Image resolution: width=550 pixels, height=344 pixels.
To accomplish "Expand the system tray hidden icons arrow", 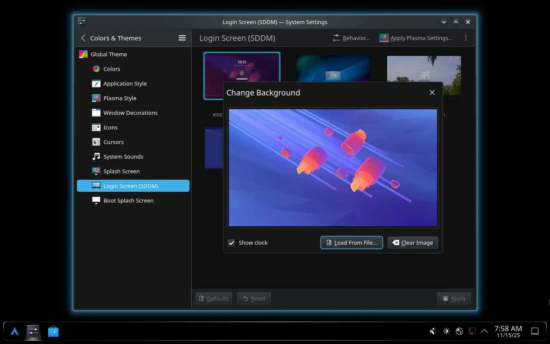I will 484,331.
